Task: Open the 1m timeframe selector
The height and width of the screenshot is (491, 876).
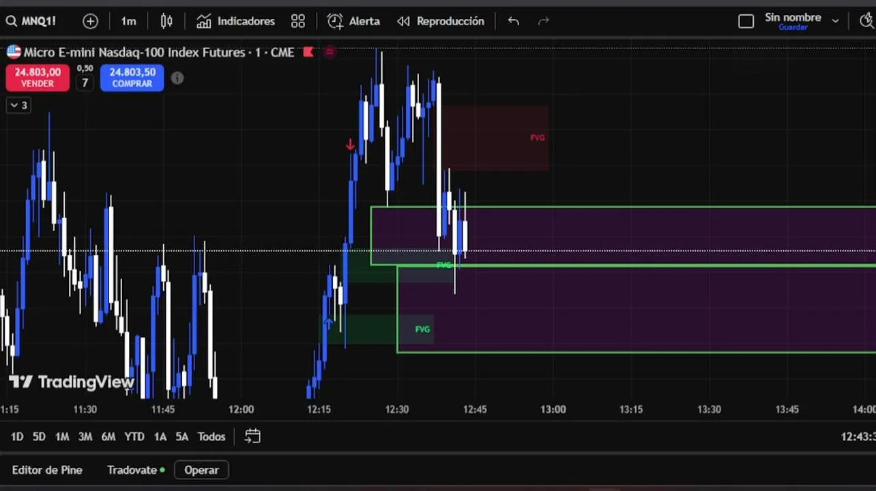Action: coord(128,21)
